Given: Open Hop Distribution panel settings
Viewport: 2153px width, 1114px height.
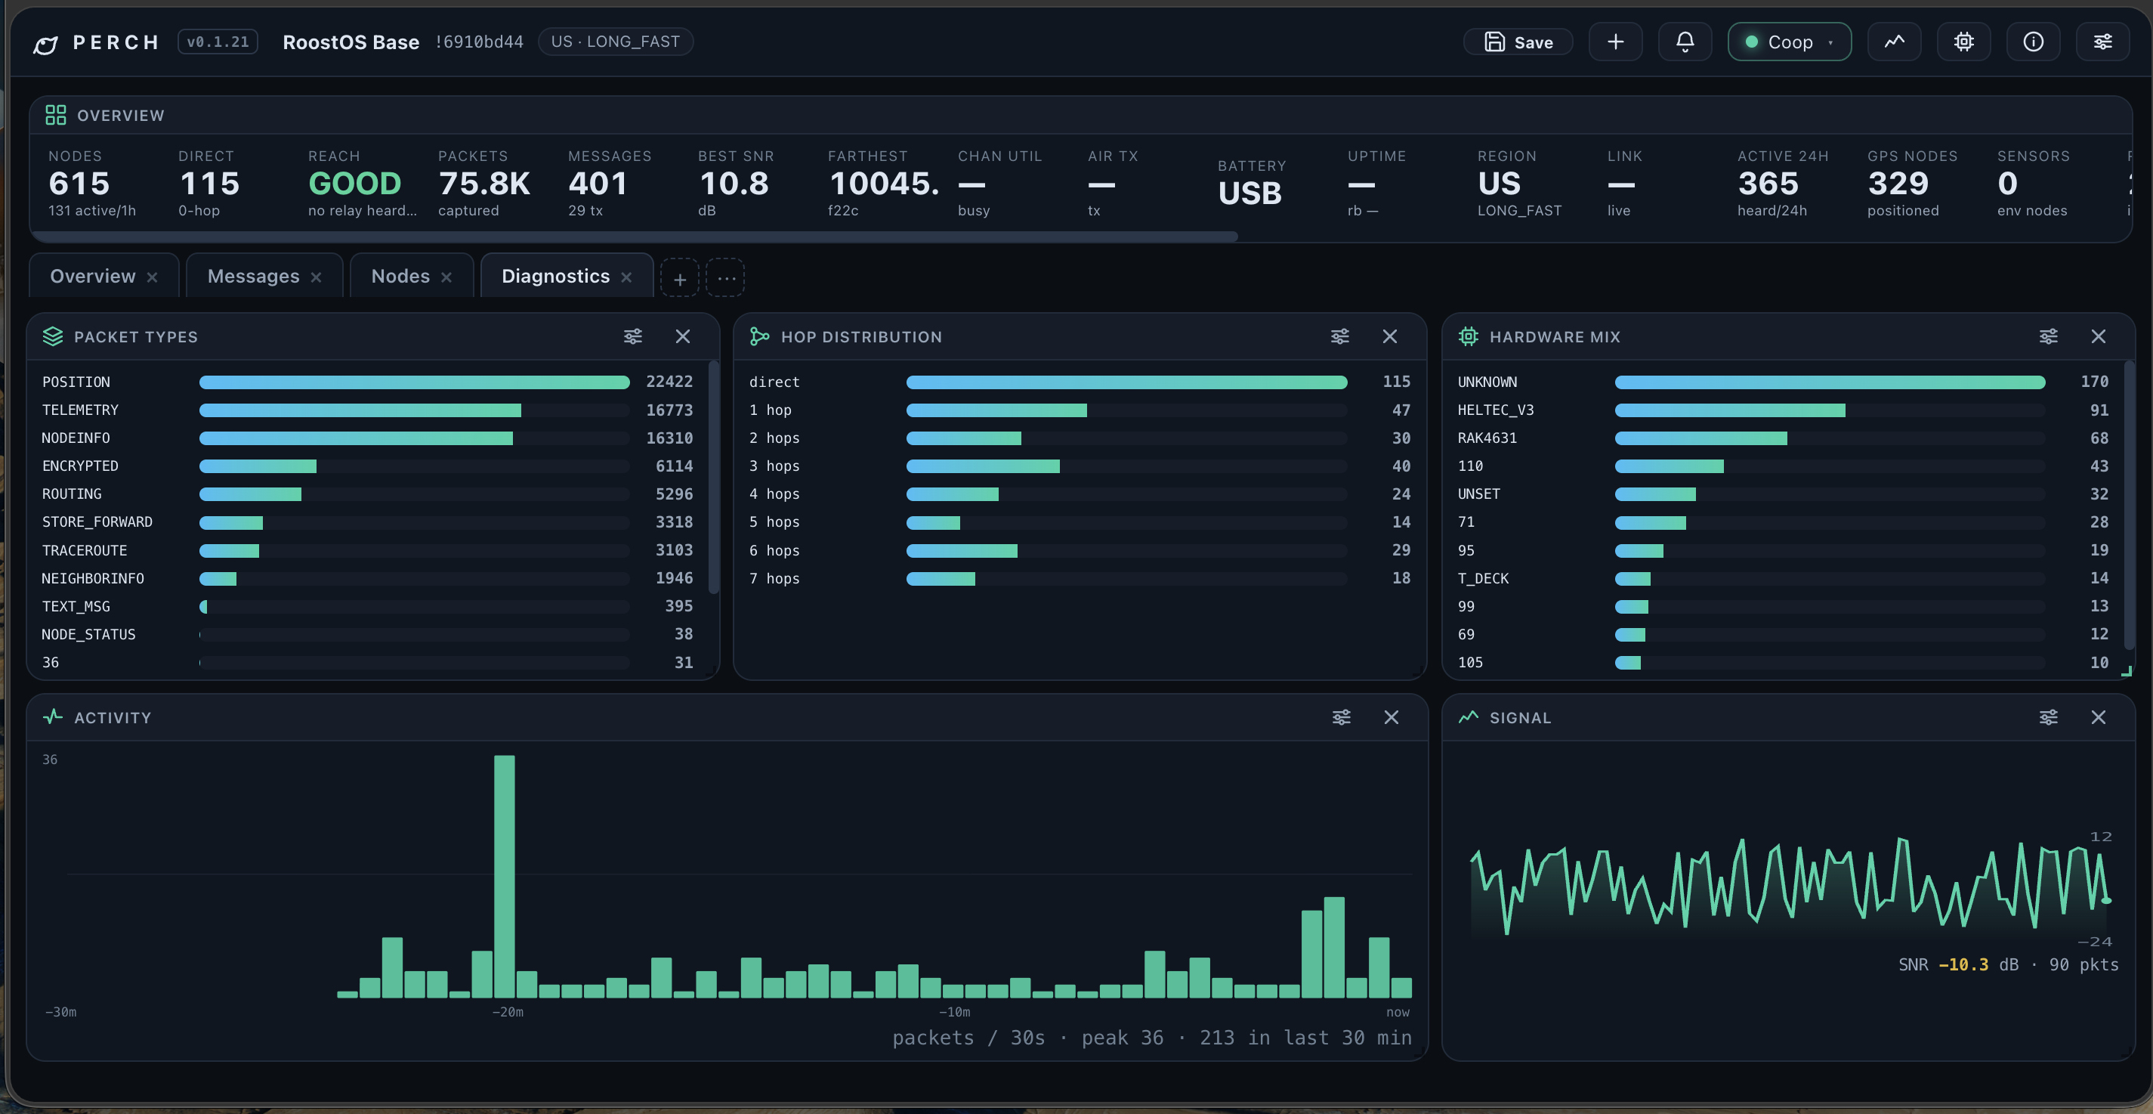Looking at the screenshot, I should pyautogui.click(x=1340, y=336).
